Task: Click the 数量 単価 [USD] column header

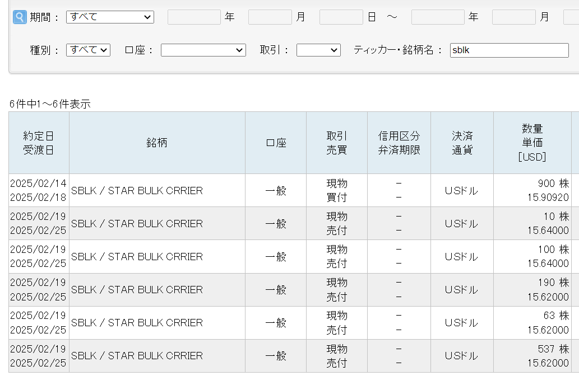Action: coord(532,143)
